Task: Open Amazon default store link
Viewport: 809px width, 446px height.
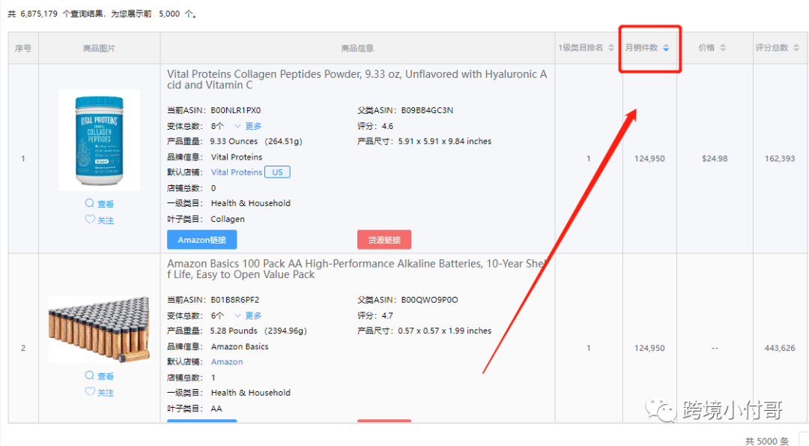Action: click(x=227, y=362)
